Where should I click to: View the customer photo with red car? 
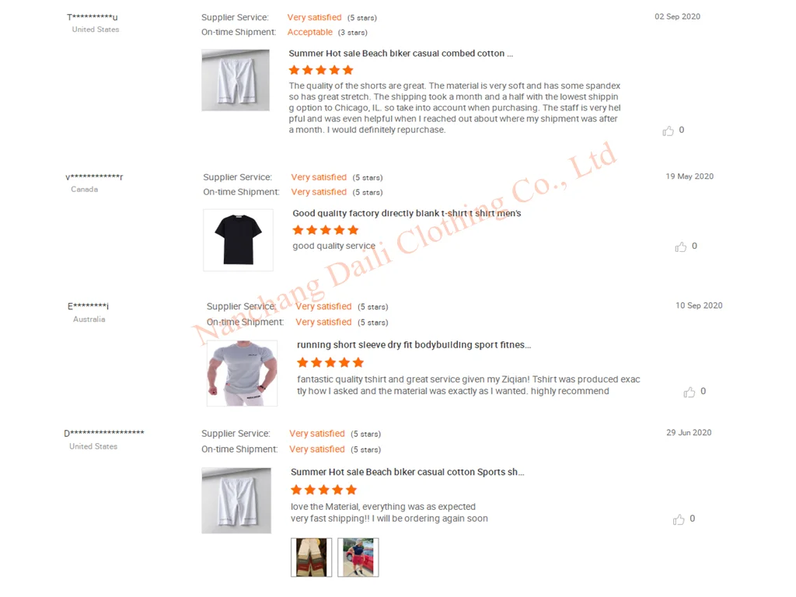(358, 557)
